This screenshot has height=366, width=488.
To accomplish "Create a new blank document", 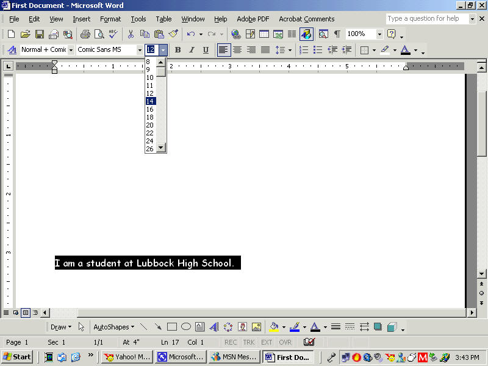I will (11, 34).
